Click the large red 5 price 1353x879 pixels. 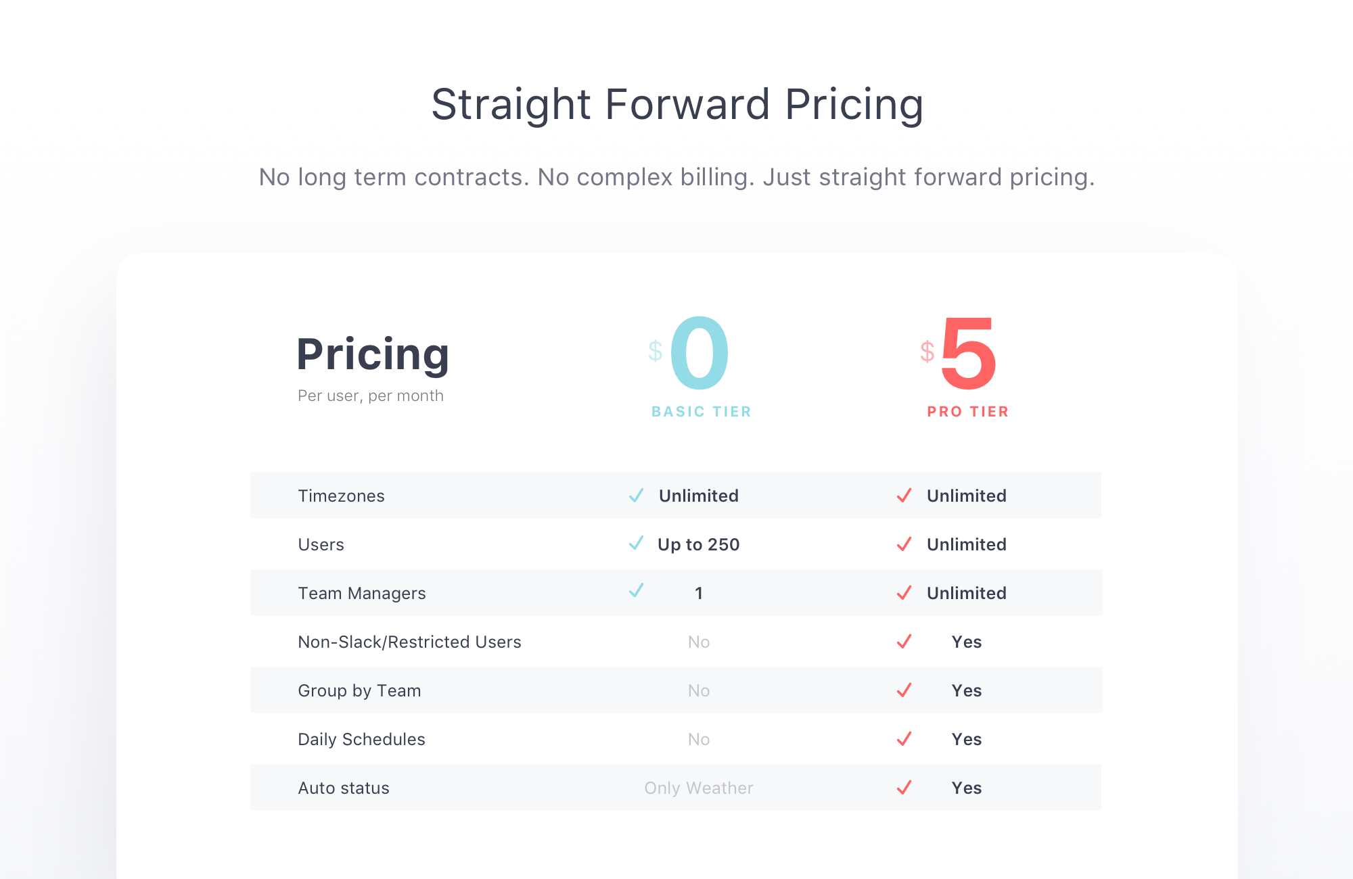[x=968, y=353]
